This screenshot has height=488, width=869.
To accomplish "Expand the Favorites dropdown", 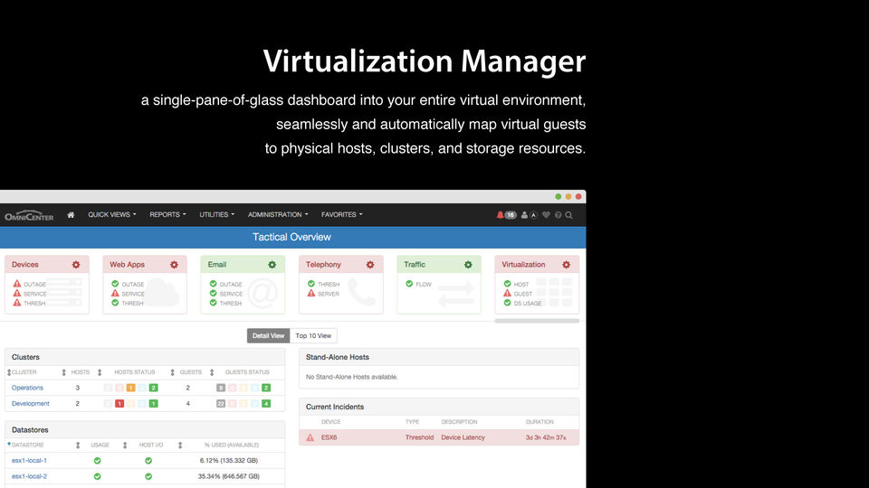I will click(342, 215).
